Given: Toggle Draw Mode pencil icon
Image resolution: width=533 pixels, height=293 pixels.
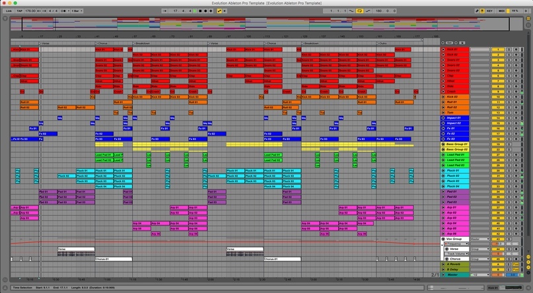Looking at the screenshot, I should click(x=477, y=11).
